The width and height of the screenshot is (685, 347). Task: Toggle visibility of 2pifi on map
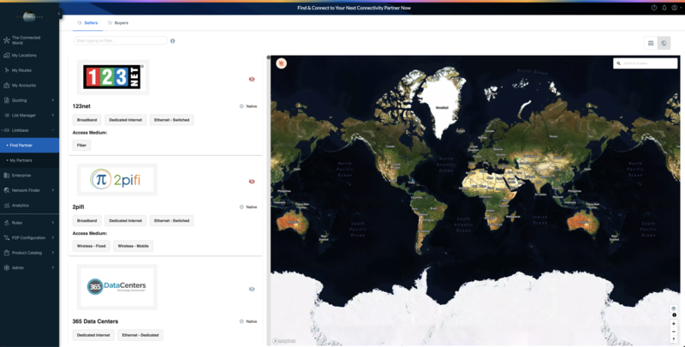(x=252, y=182)
